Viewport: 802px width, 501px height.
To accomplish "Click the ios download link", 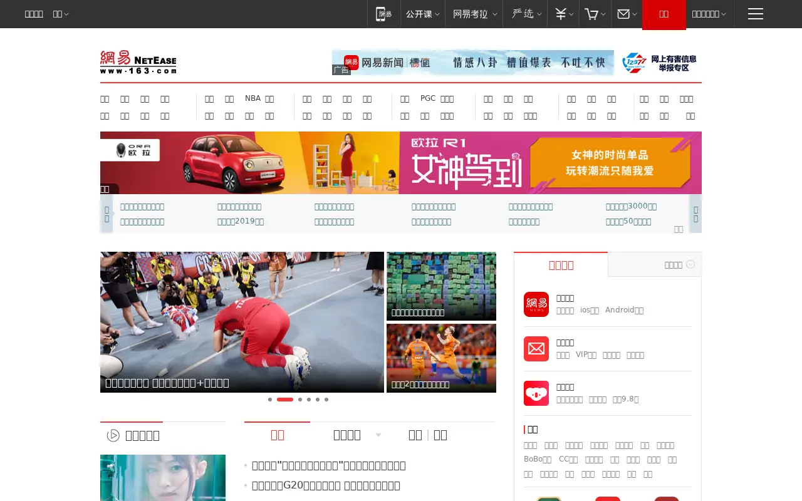I will [x=590, y=310].
